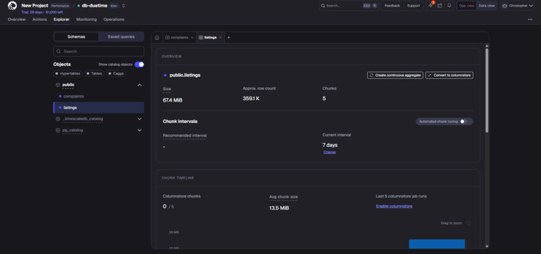
Task: Open the home tab icon
Action: (x=157, y=38)
